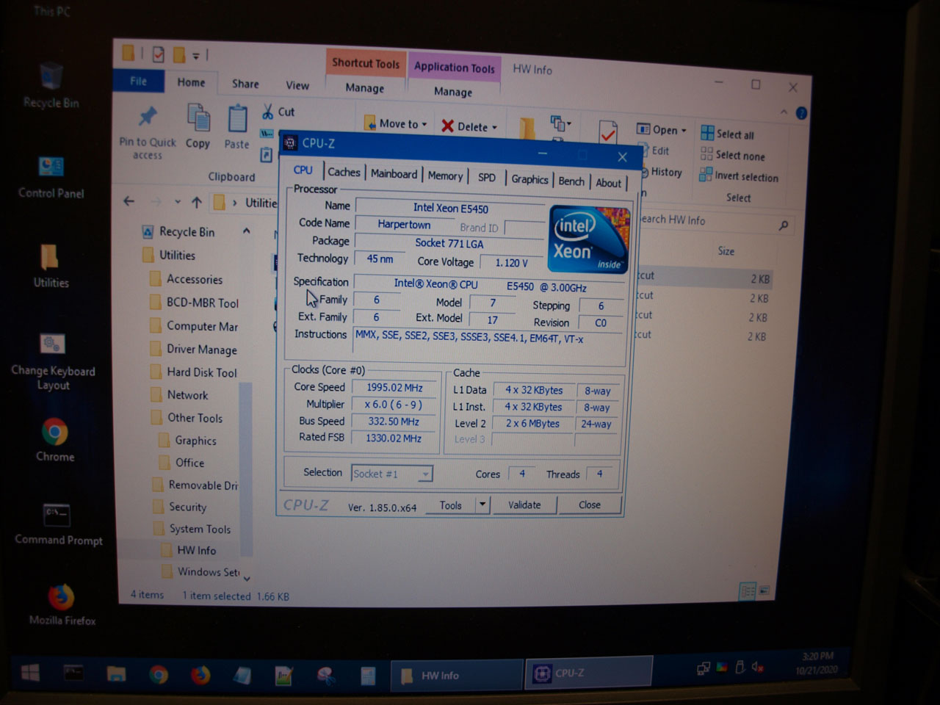This screenshot has width=940, height=705.
Task: Click Select all in Explorer ribbon
Action: coord(727,134)
